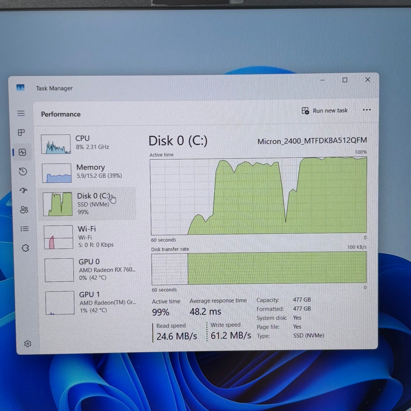This screenshot has width=411, height=411.
Task: Open the Users page icon
Action: 24,210
